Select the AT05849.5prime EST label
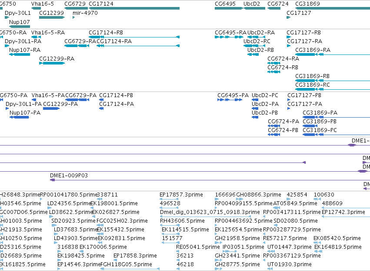370x271 pixels. click(295, 203)
